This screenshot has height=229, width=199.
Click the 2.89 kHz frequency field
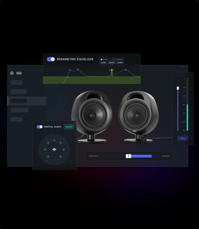[x=112, y=63]
